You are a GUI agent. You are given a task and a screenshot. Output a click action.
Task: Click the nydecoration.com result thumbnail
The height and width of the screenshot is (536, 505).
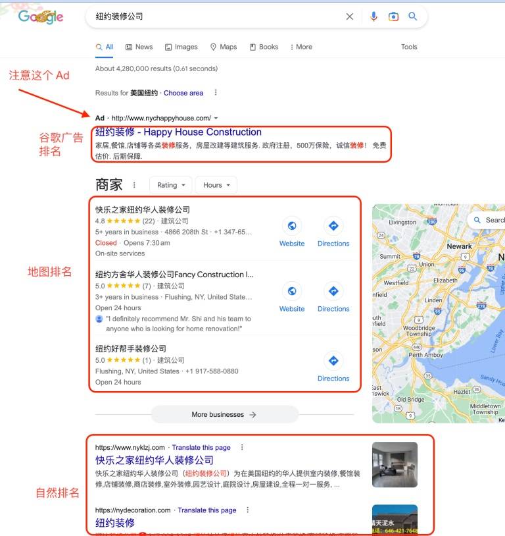[395, 519]
